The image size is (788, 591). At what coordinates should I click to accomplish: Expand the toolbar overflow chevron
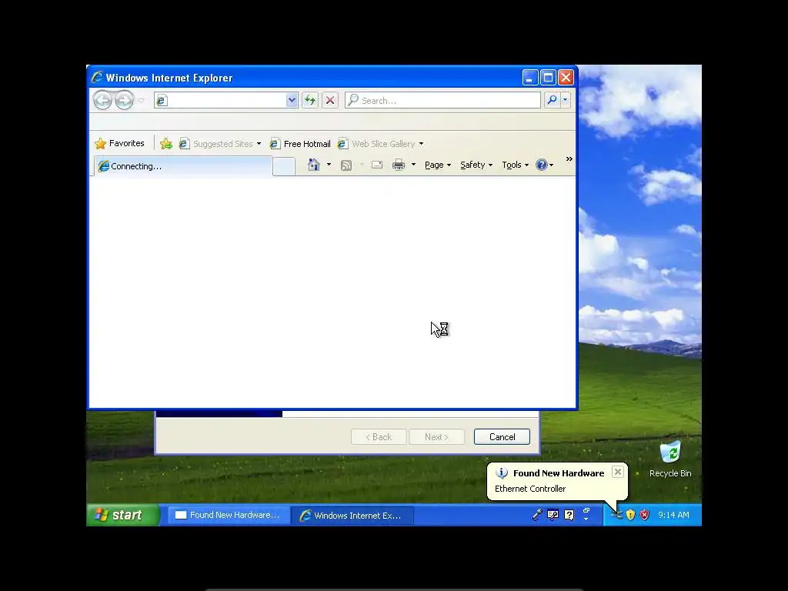click(569, 159)
